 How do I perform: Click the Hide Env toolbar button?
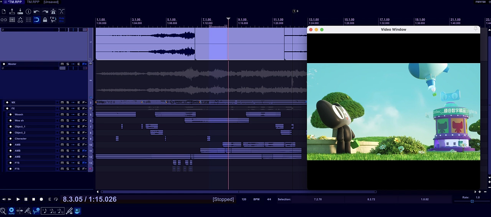tap(61, 20)
